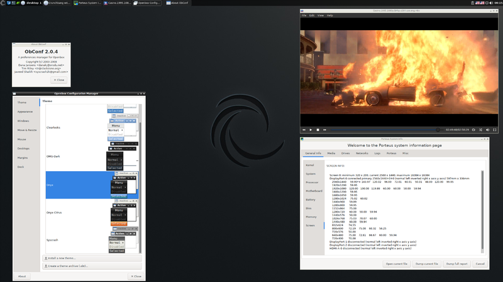This screenshot has height=282, width=503.
Task: Select System in the Porteus info sidebar
Action: tap(311, 174)
